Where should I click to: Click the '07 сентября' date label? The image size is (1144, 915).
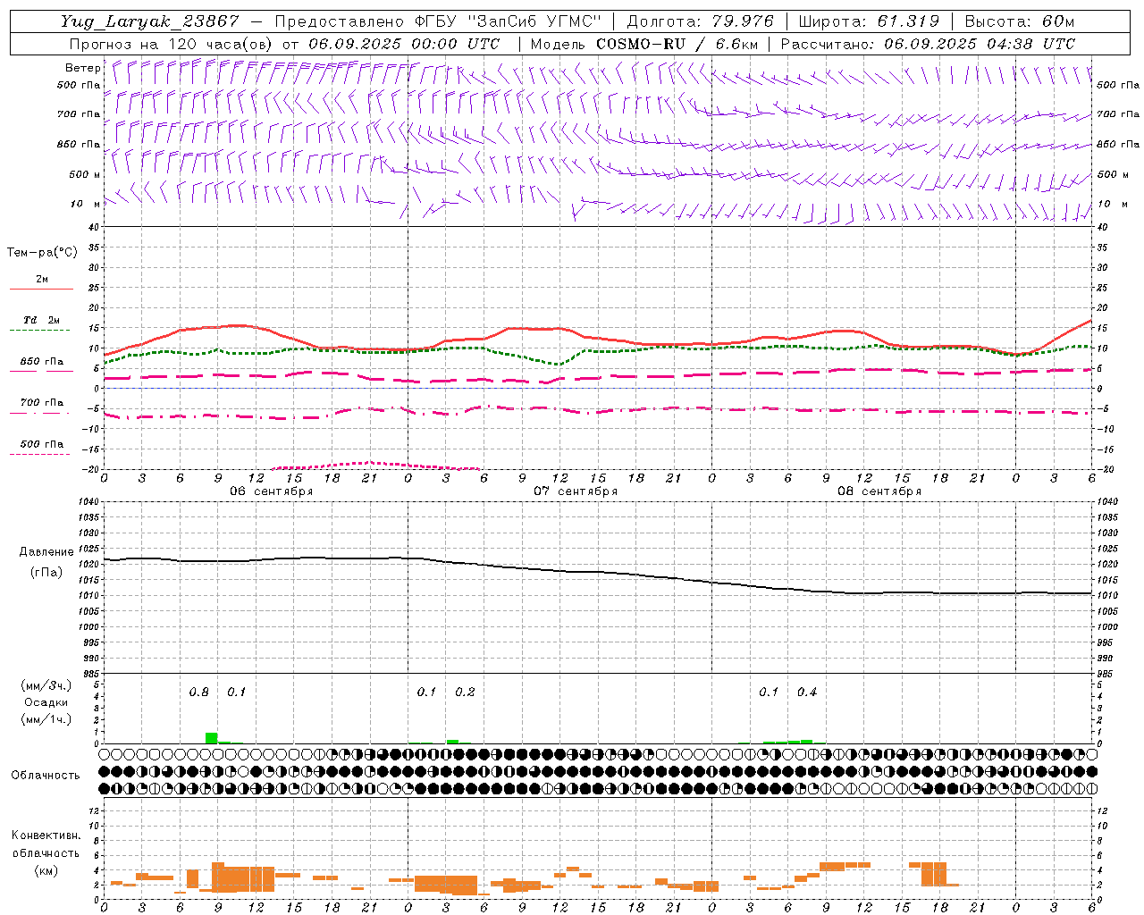pos(576,491)
